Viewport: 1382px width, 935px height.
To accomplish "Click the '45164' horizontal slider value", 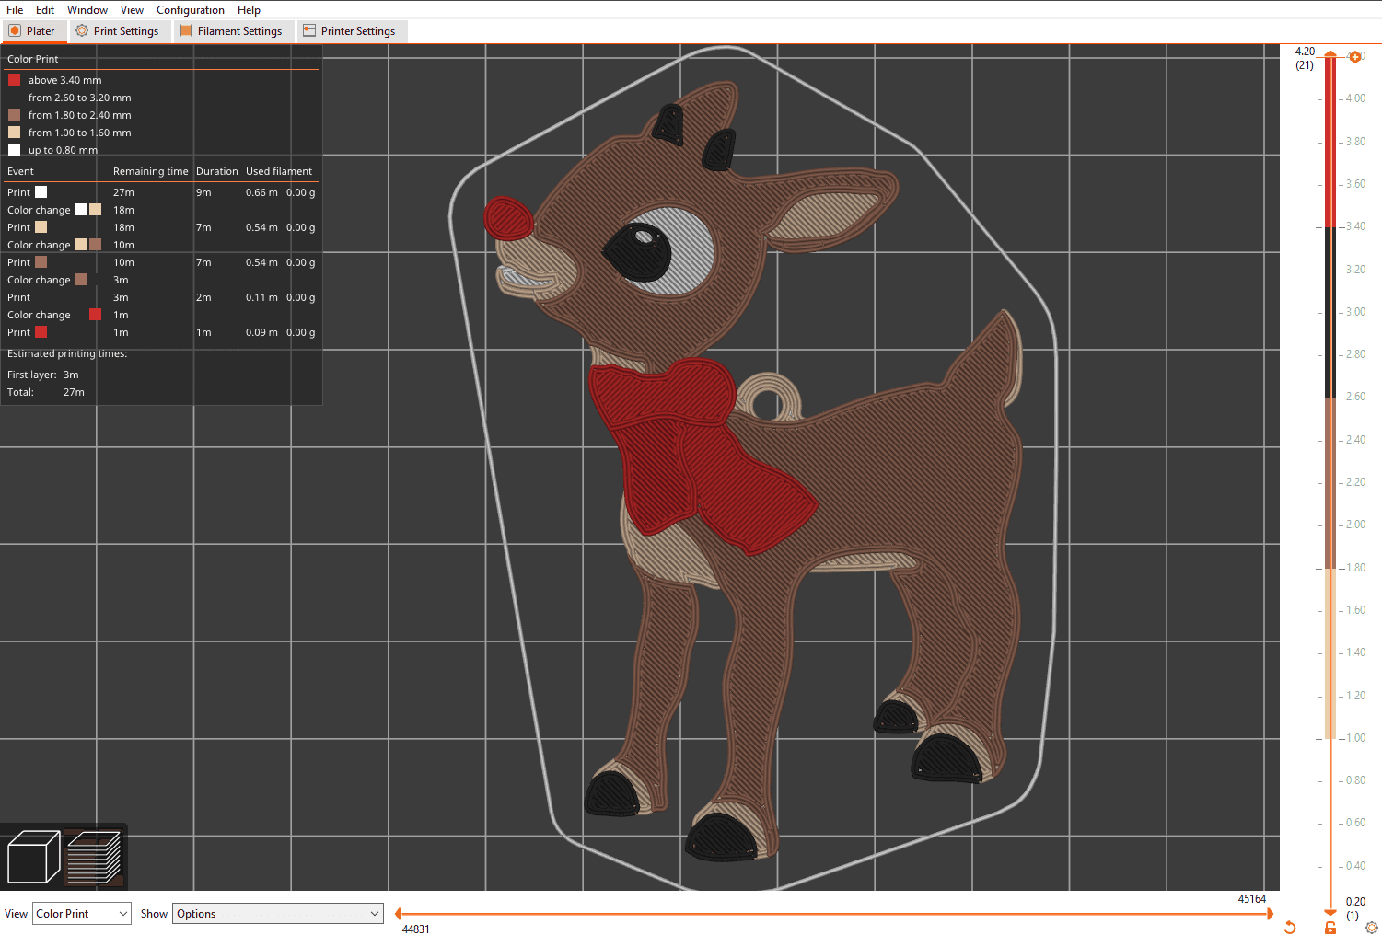I will [x=1251, y=899].
